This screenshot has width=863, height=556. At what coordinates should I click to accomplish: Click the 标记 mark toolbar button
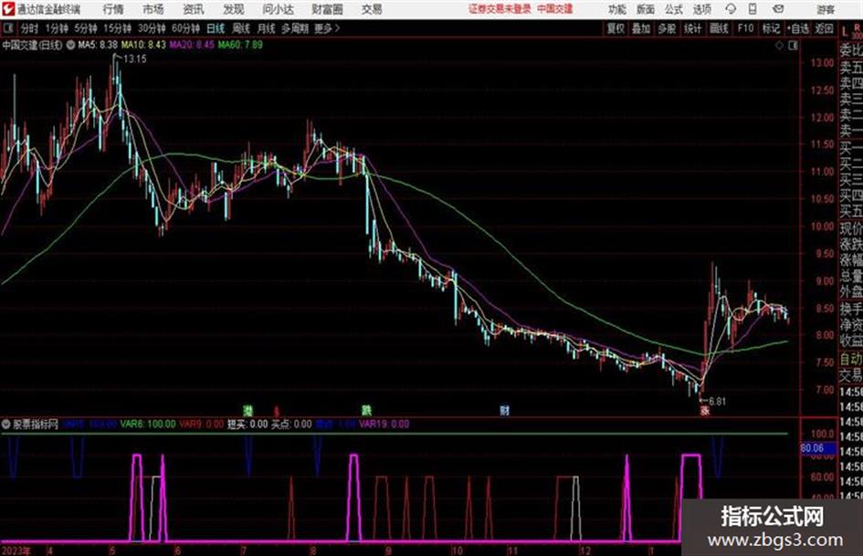(x=771, y=28)
